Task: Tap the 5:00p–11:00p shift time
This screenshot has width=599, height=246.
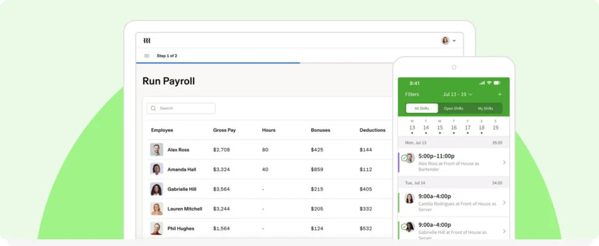Action: tap(436, 156)
